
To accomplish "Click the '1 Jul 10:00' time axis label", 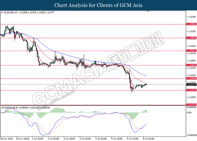I will pos(38,139).
